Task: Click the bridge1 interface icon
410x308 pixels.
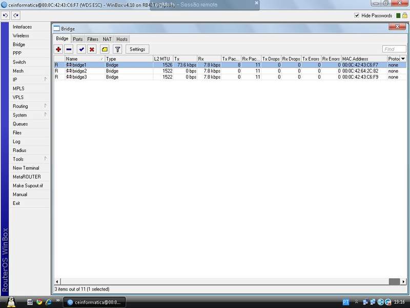Action: pyautogui.click(x=69, y=65)
